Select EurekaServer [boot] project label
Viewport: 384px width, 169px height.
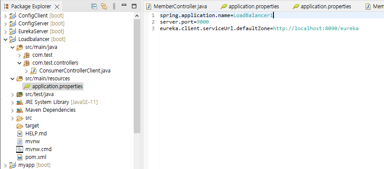[x=41, y=31]
